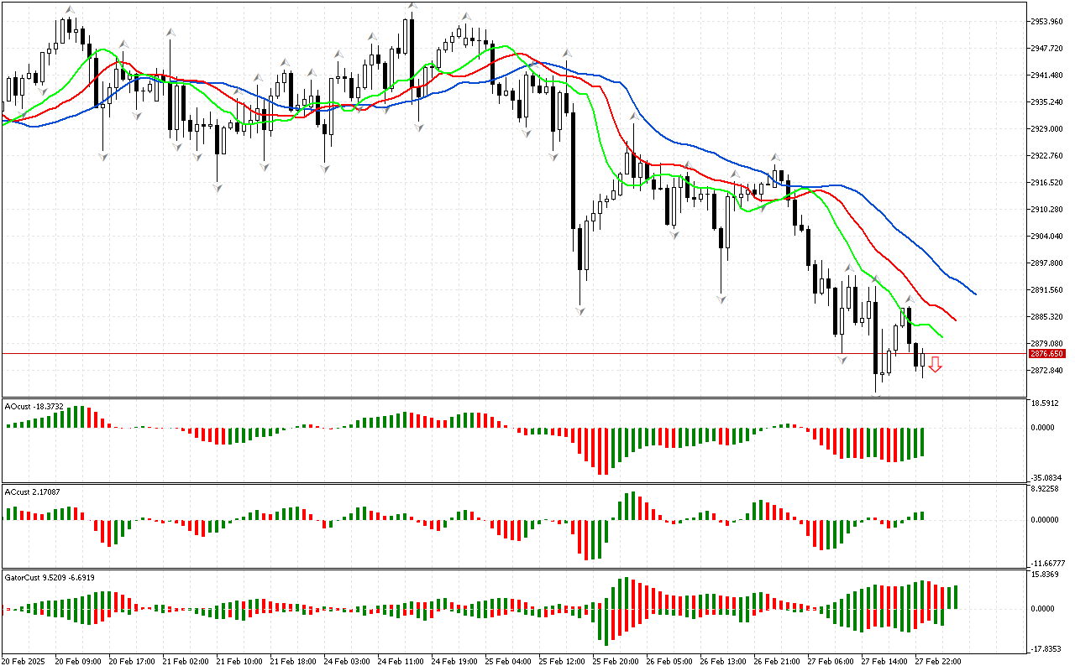The height and width of the screenshot is (671, 1075).
Task: Click the 27 Feb 22:00 time label
Action: point(937,662)
